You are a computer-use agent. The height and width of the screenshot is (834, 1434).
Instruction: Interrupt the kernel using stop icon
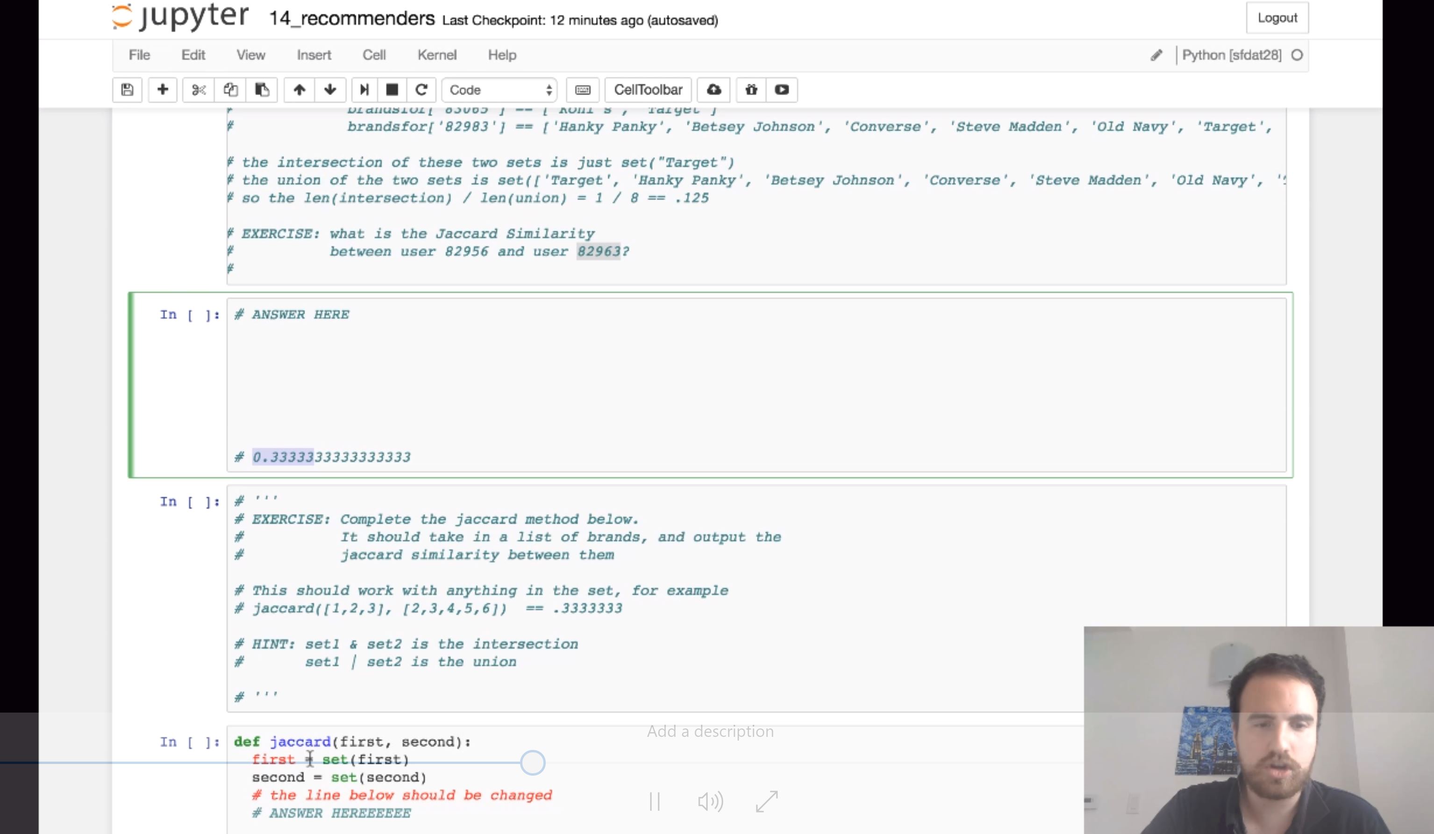pos(392,90)
